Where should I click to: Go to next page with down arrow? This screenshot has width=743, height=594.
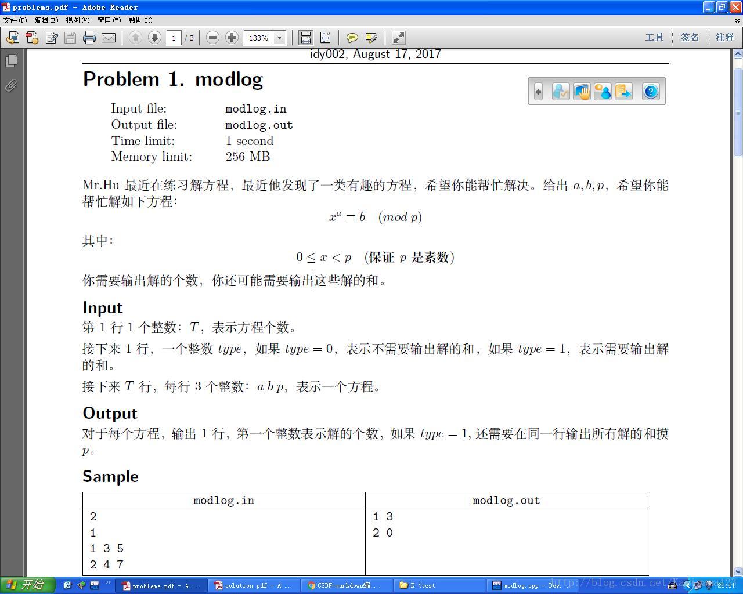154,38
